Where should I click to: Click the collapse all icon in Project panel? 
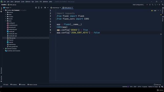point(42,8)
